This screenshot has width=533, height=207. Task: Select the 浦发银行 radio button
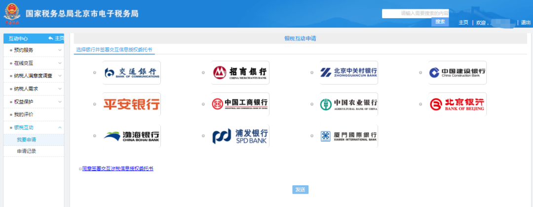203,136
